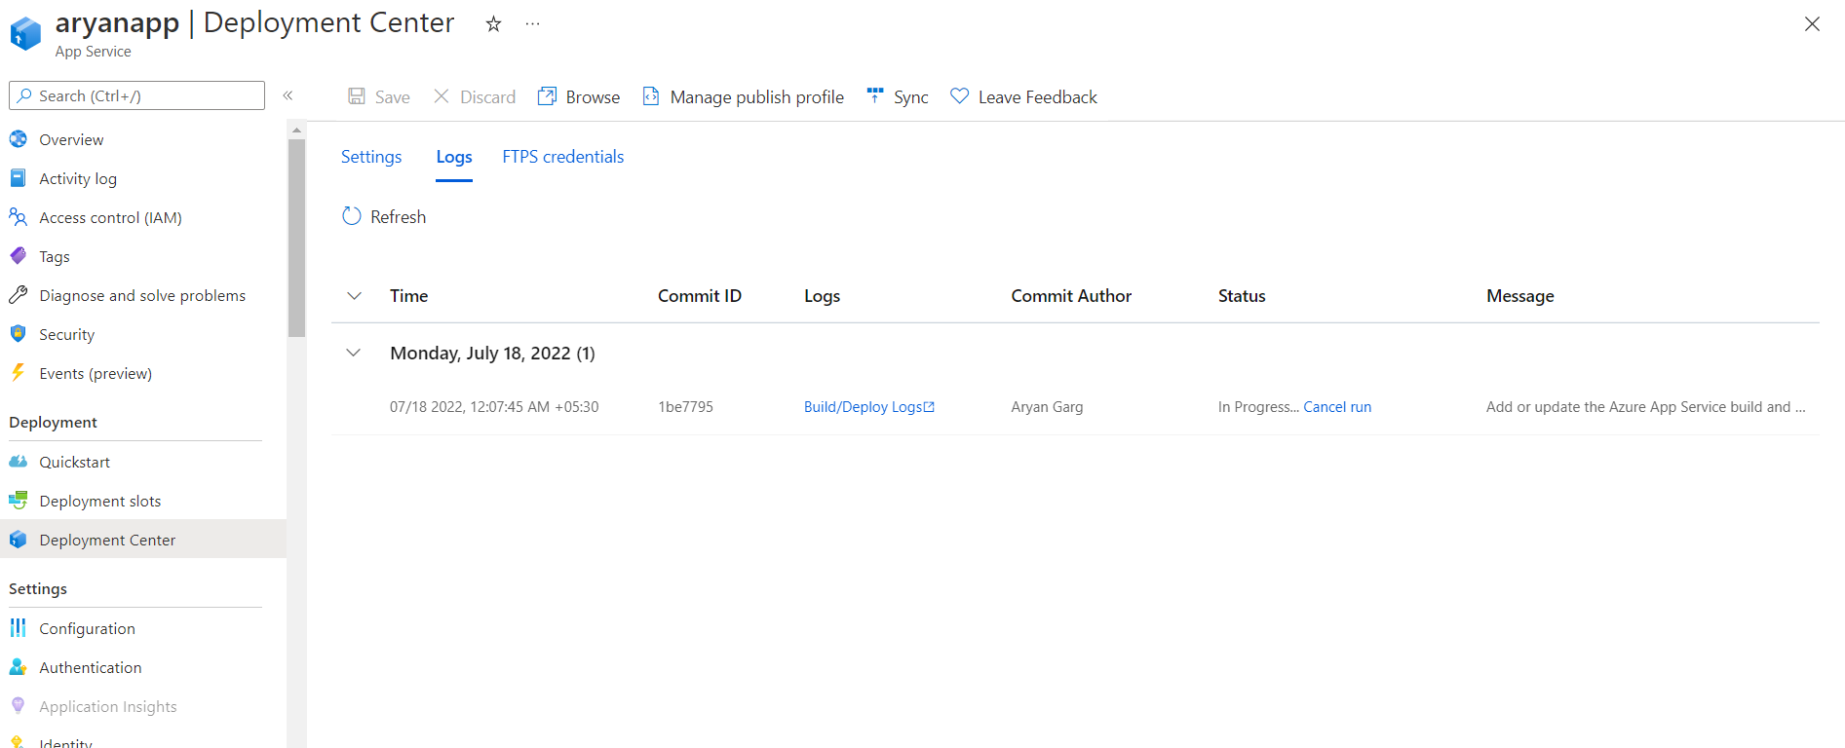
Task: Click the Browse button label
Action: click(593, 96)
